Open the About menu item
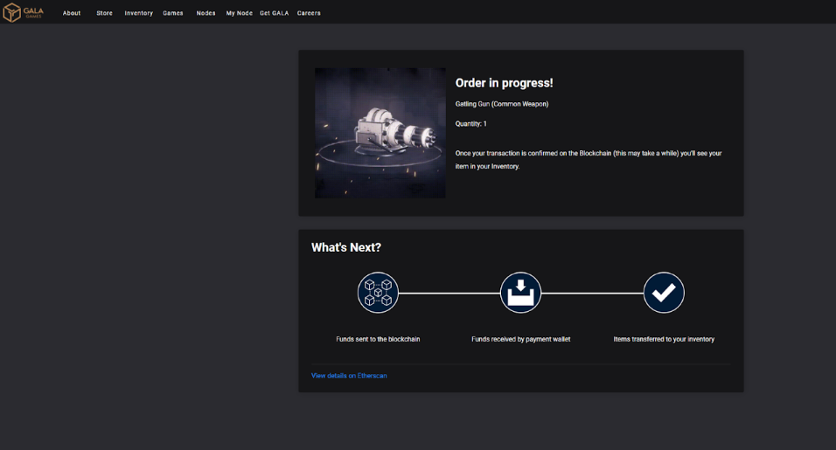This screenshot has height=450, width=836. 72,13
